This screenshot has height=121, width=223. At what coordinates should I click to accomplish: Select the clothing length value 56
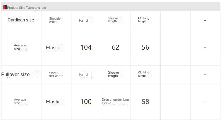coord(145,47)
